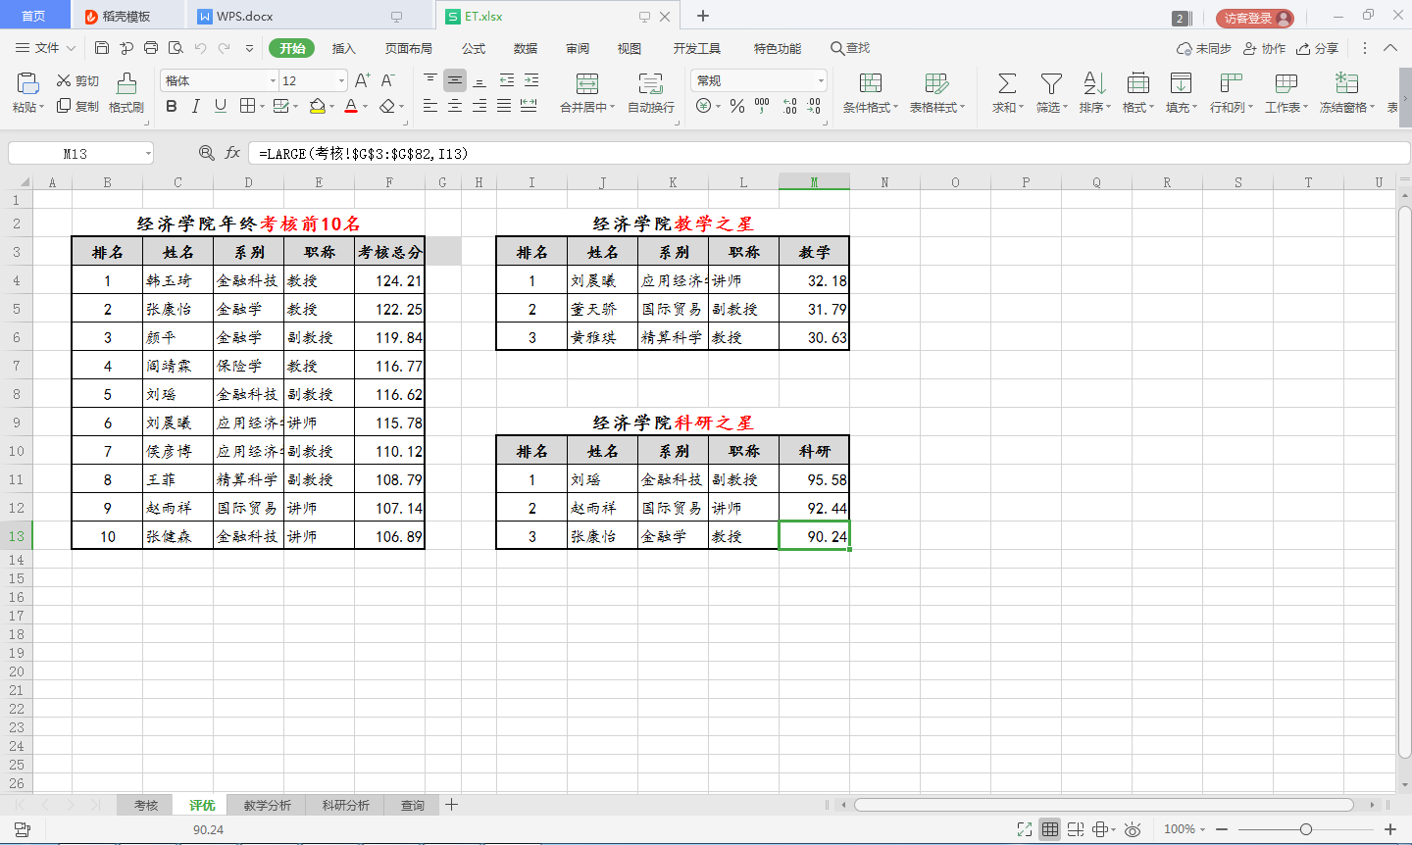Viewport: 1412px width, 845px height.
Task: Click the percent style icon
Action: (x=737, y=106)
